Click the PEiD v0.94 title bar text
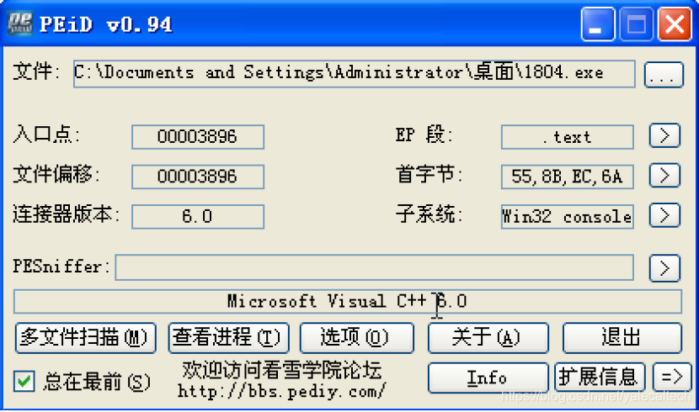 (x=105, y=24)
